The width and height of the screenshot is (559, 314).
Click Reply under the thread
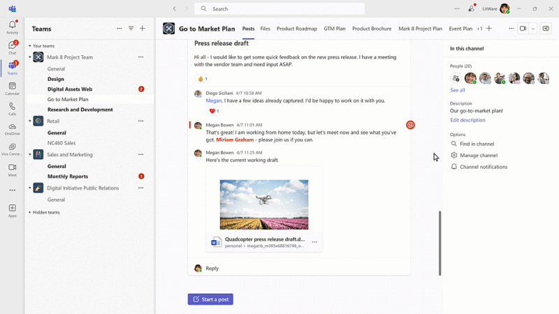(212, 269)
